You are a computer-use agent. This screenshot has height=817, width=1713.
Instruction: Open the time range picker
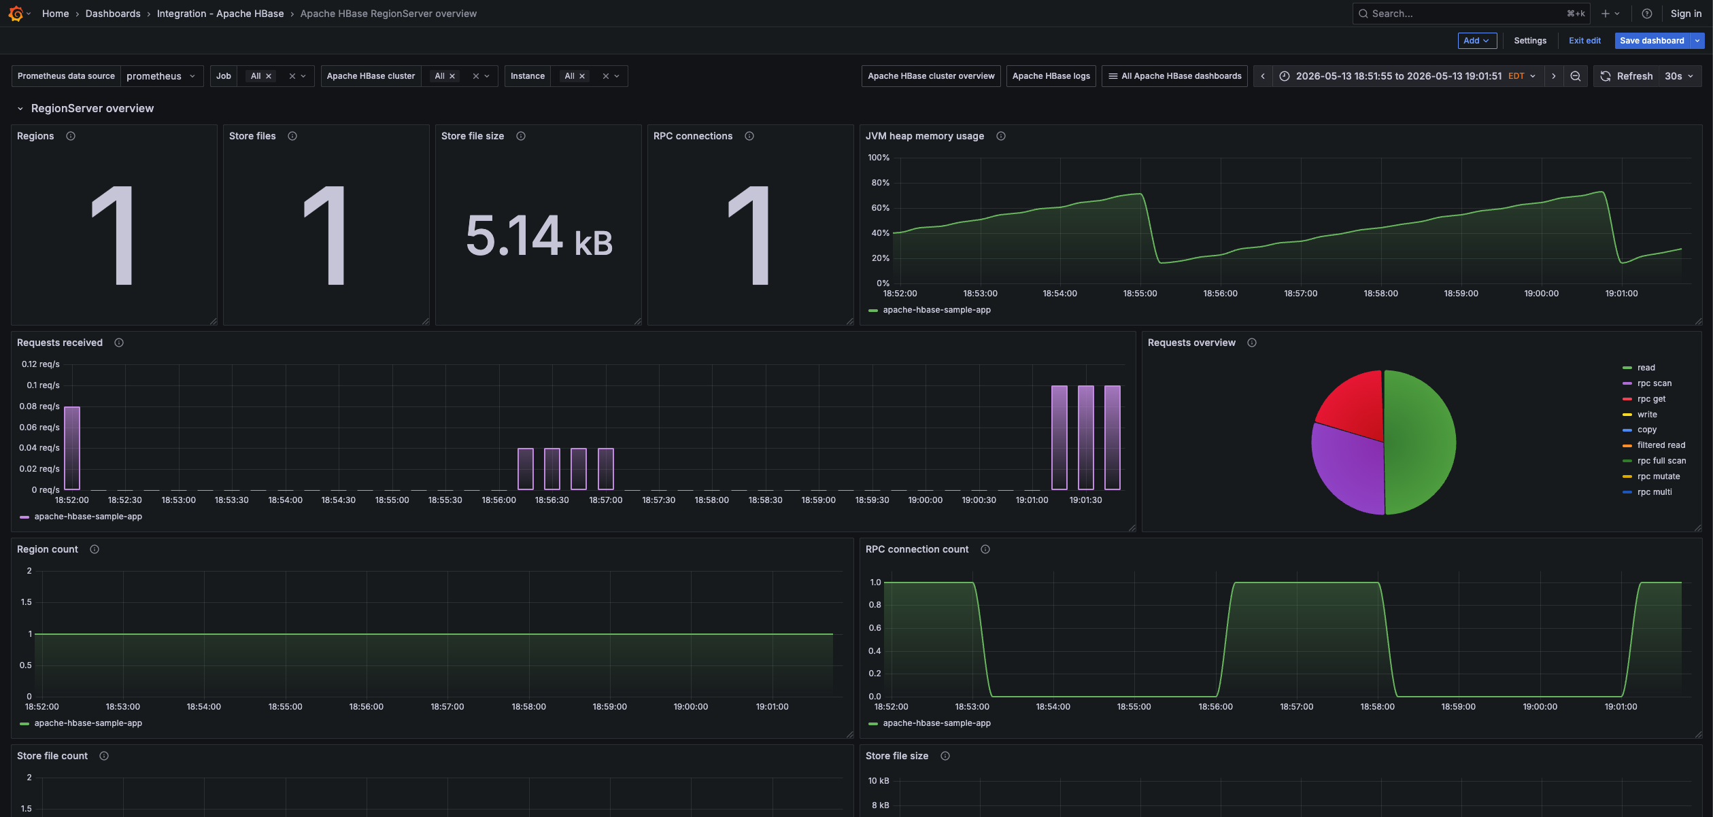pos(1407,76)
